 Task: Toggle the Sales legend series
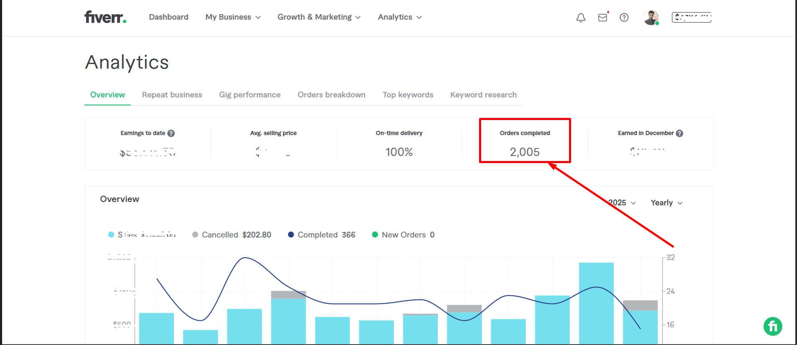(142, 235)
